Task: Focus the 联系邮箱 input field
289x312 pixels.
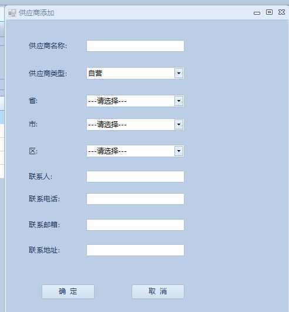Action: tap(135, 225)
